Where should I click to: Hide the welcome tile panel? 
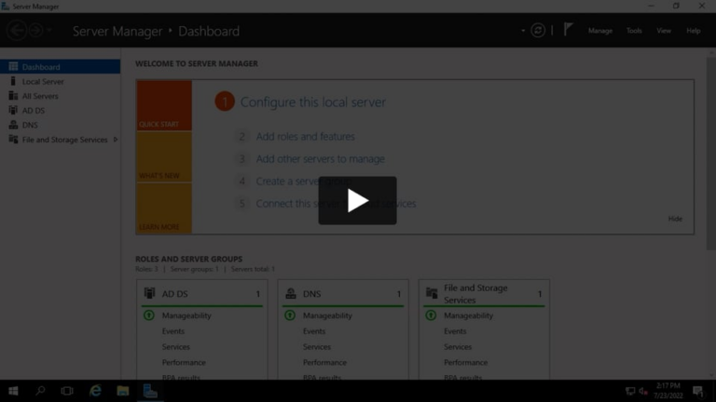coord(675,219)
